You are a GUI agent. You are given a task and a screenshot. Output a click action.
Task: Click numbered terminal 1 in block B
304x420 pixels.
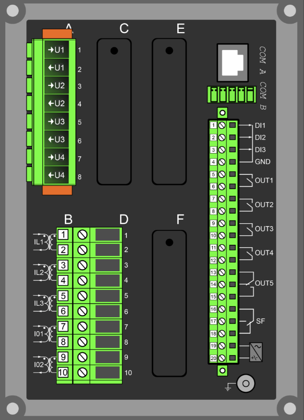pyautogui.click(x=63, y=235)
